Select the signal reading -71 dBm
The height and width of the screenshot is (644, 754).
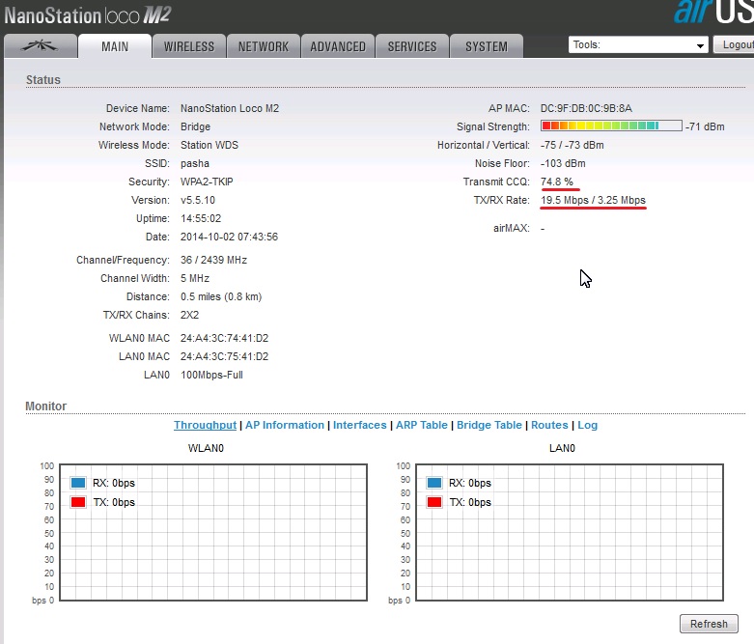(x=705, y=126)
